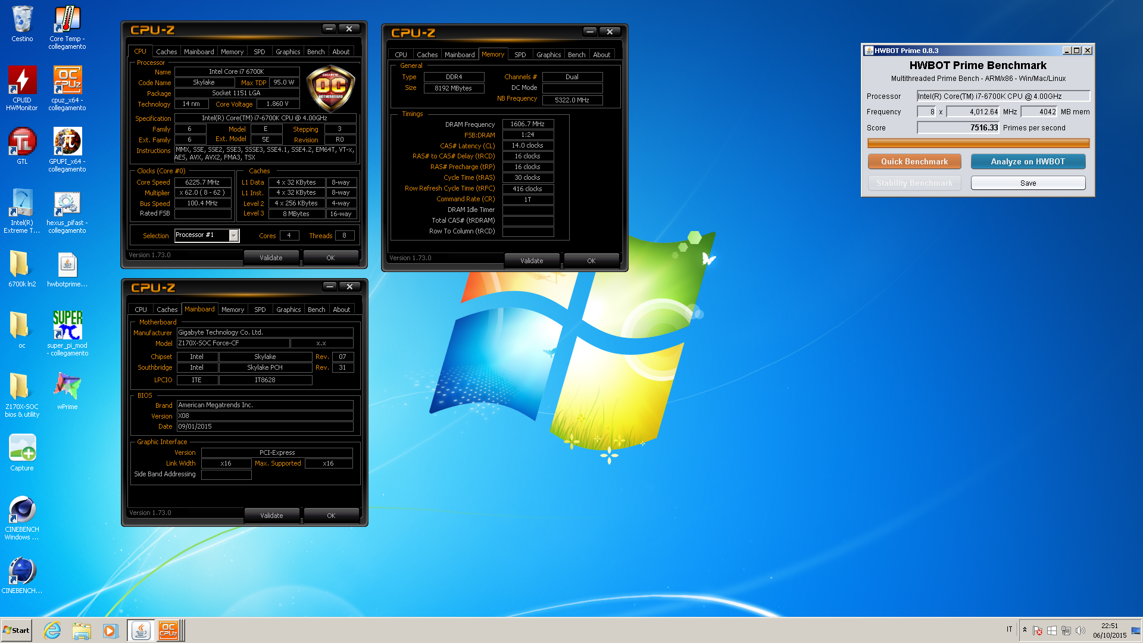Launch wPrime desktop icon
The height and width of the screenshot is (643, 1143).
67,391
